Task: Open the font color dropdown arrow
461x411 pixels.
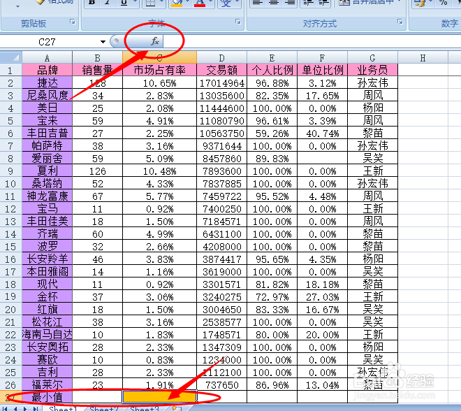Action: pyautogui.click(x=210, y=2)
